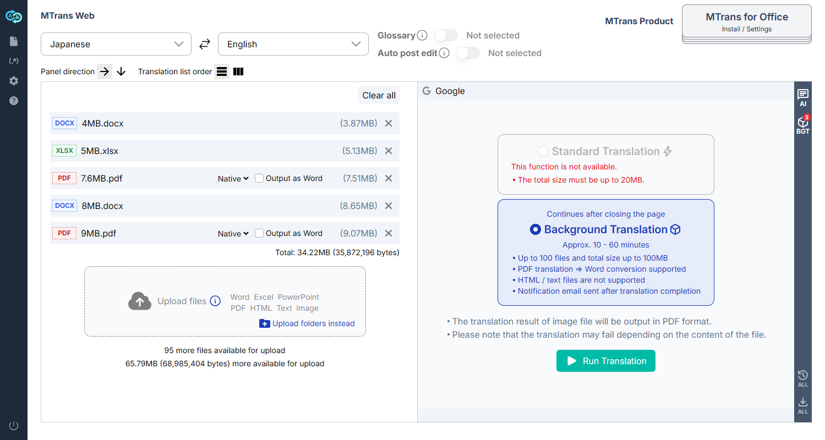The image size is (825, 440).
Task: Remove 9MB.pdf from the list
Action: click(389, 233)
